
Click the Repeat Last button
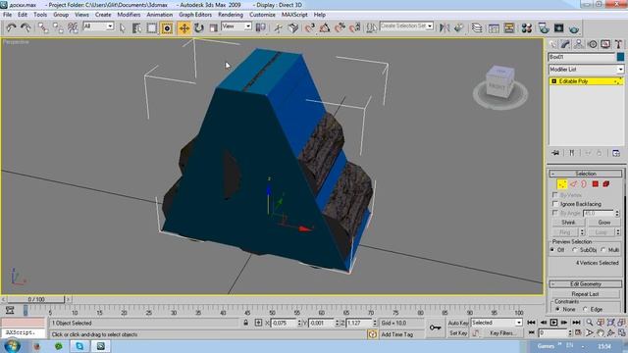[585, 294]
